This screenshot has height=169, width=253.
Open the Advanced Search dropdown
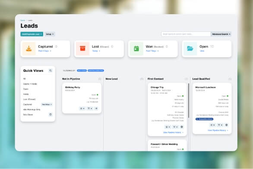(x=221, y=34)
